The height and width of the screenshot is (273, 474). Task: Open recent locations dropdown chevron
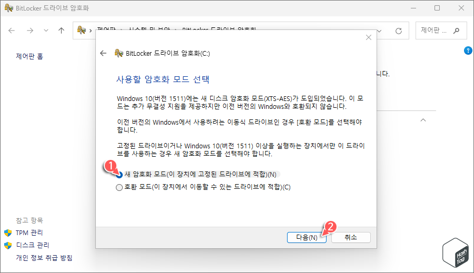point(46,31)
